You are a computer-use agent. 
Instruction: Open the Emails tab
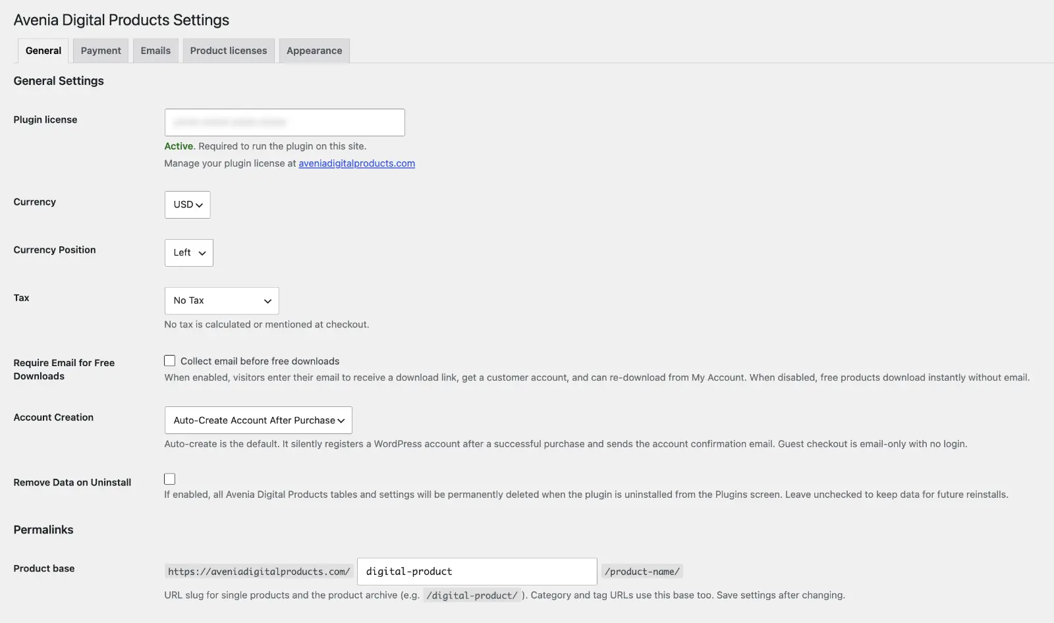pyautogui.click(x=155, y=51)
